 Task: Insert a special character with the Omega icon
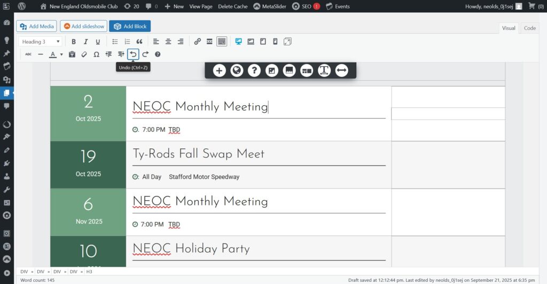96,54
